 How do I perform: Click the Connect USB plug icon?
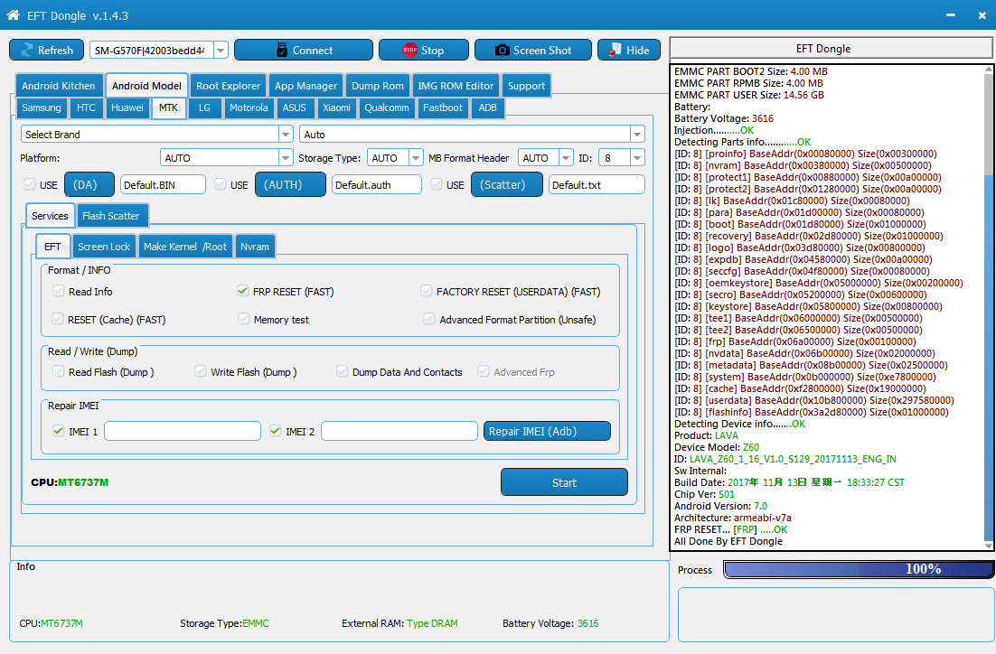(x=282, y=51)
